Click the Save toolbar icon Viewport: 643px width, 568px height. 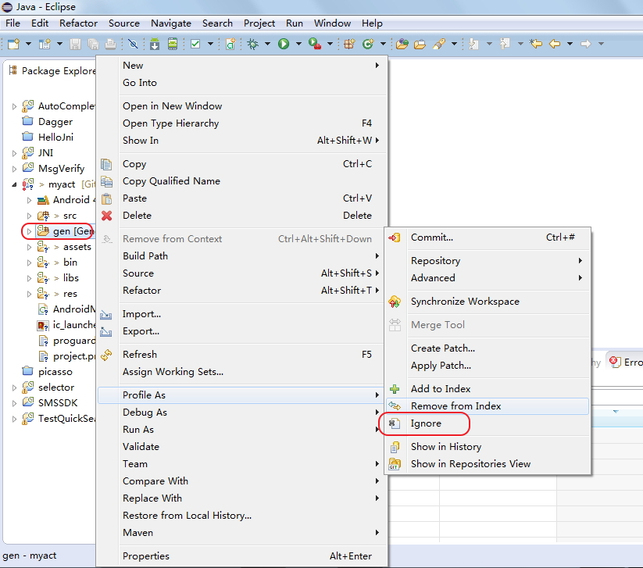tap(75, 44)
